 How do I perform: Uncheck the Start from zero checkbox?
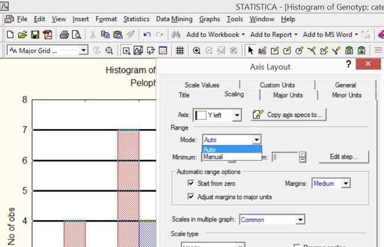pos(191,183)
